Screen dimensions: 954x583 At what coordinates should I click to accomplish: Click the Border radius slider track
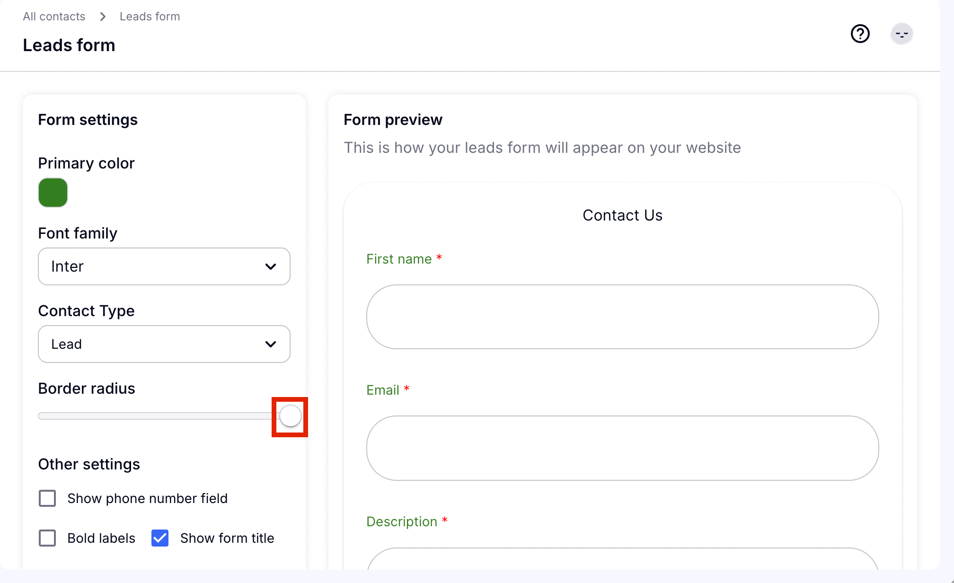[156, 416]
